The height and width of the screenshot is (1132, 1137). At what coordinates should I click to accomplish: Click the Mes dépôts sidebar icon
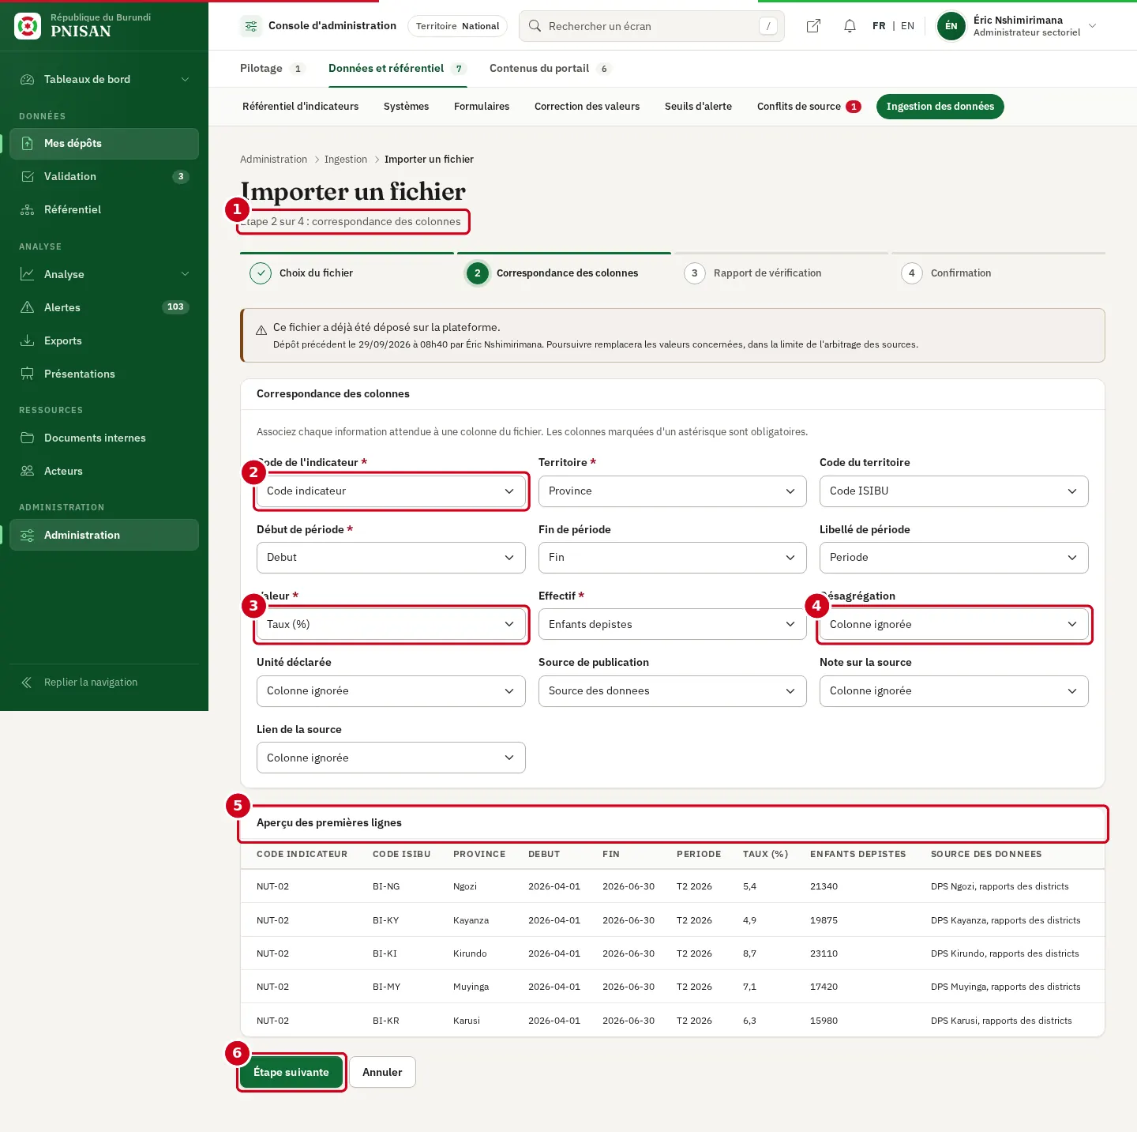tap(28, 143)
